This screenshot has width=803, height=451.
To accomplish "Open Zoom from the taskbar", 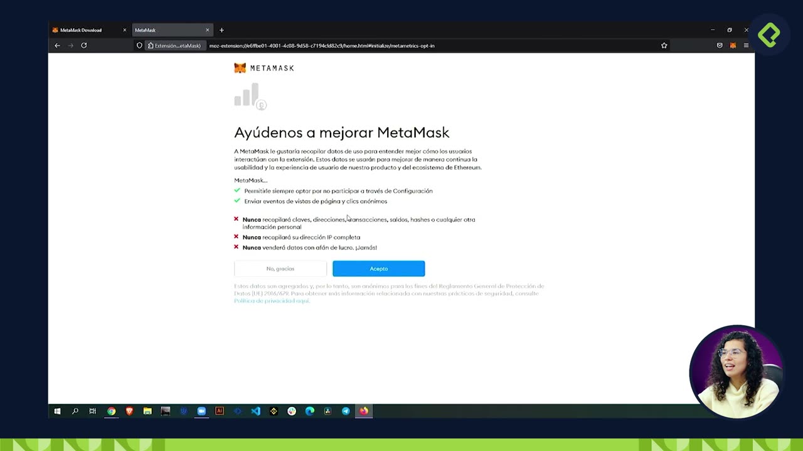I will (x=201, y=412).
